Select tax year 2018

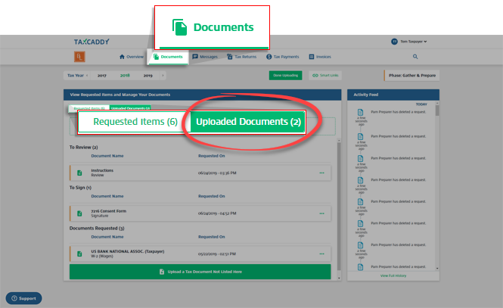[125, 76]
